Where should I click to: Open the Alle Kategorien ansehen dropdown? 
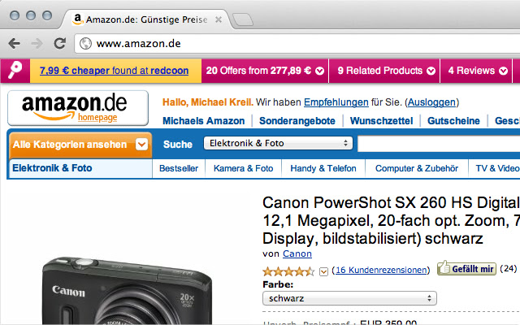(x=80, y=145)
